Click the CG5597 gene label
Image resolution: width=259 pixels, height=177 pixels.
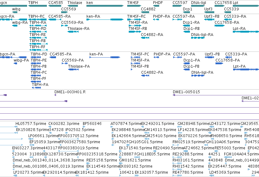(180, 3)
